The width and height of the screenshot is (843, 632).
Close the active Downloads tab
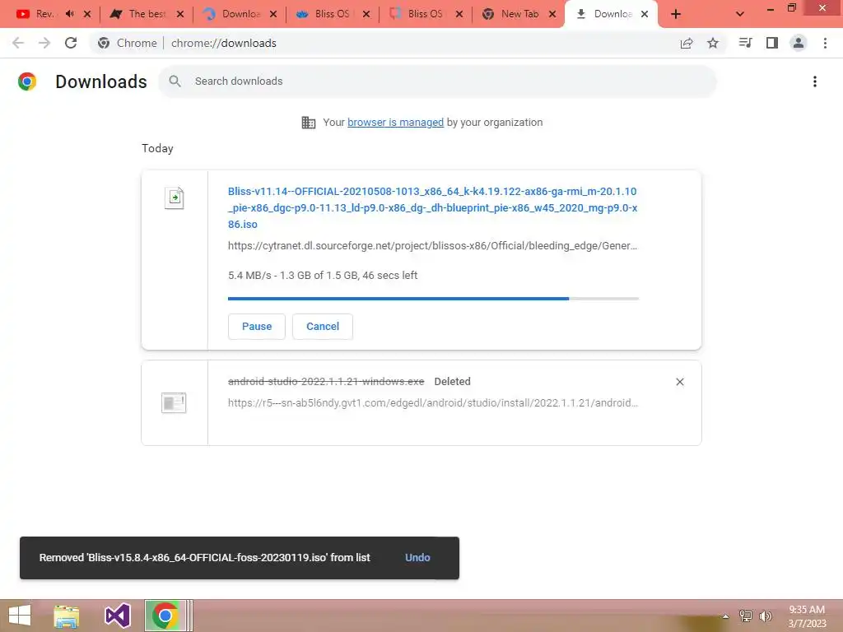click(645, 14)
